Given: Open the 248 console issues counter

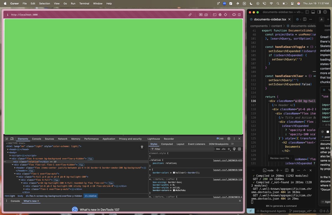Looking at the screenshot, I should [x=220, y=139].
